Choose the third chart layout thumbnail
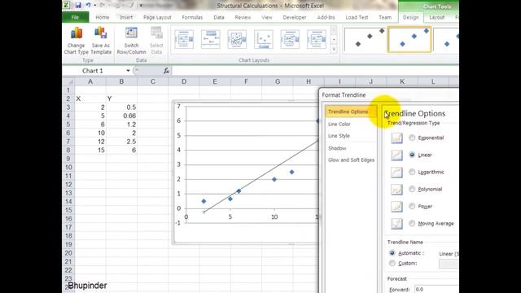521x293 pixels. [237, 39]
